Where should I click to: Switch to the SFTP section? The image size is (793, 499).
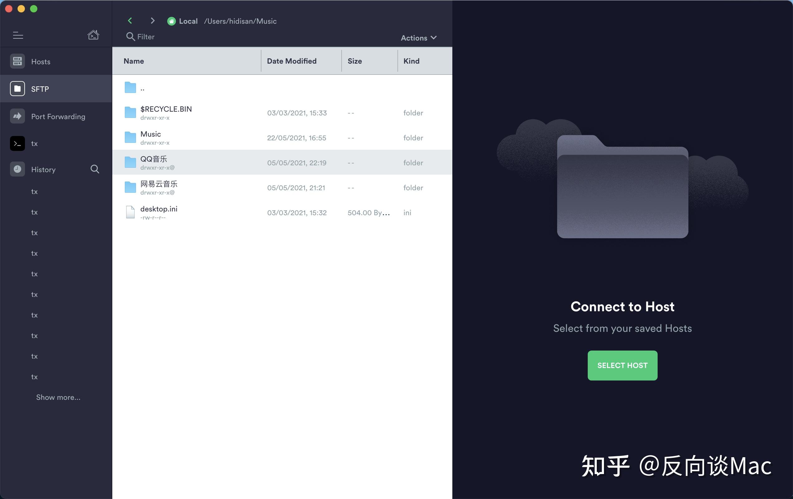tap(56, 89)
